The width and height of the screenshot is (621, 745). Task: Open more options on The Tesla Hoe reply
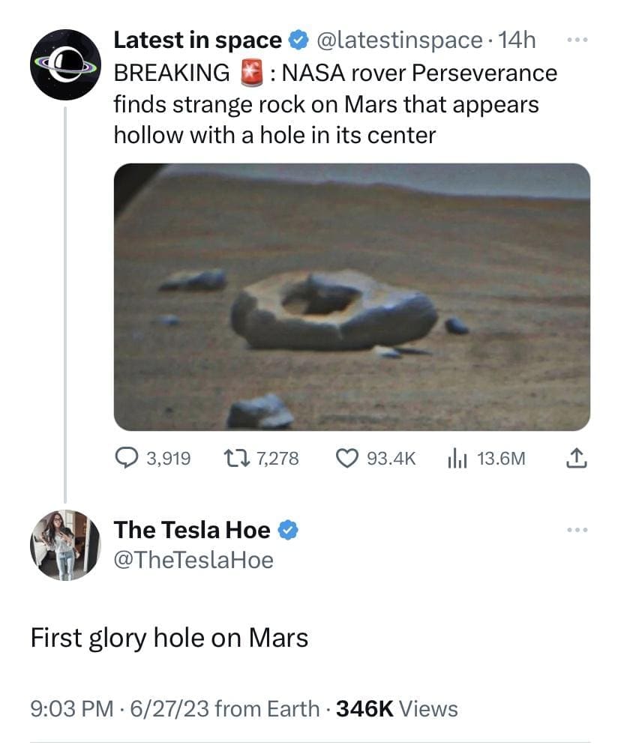[x=577, y=531]
